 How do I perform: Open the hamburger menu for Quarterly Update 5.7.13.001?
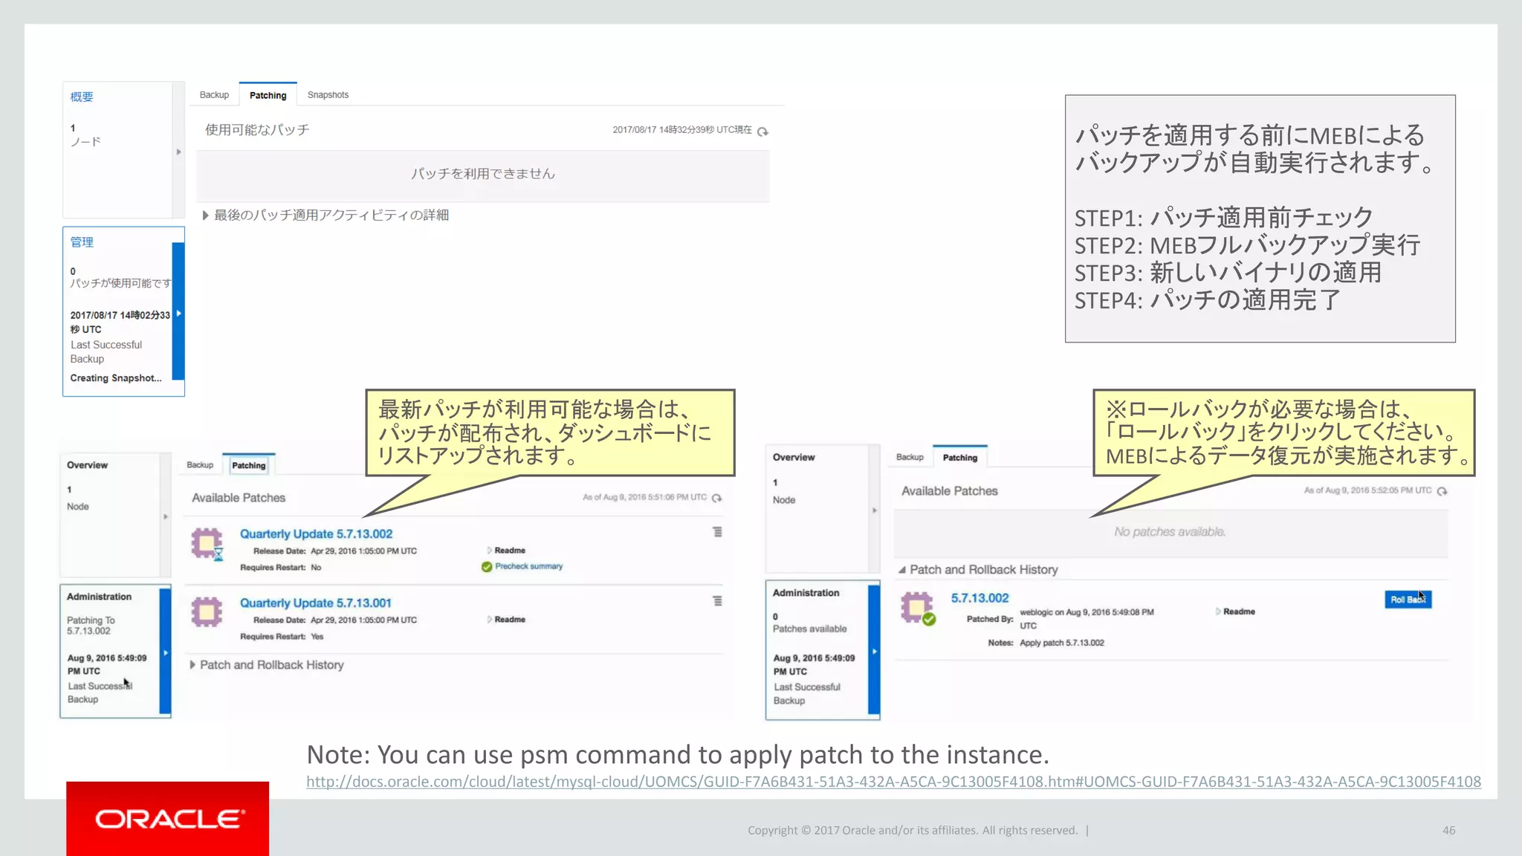(x=717, y=601)
